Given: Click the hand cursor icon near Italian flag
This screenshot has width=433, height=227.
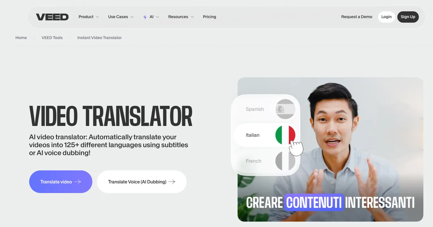Looking at the screenshot, I should 296,148.
